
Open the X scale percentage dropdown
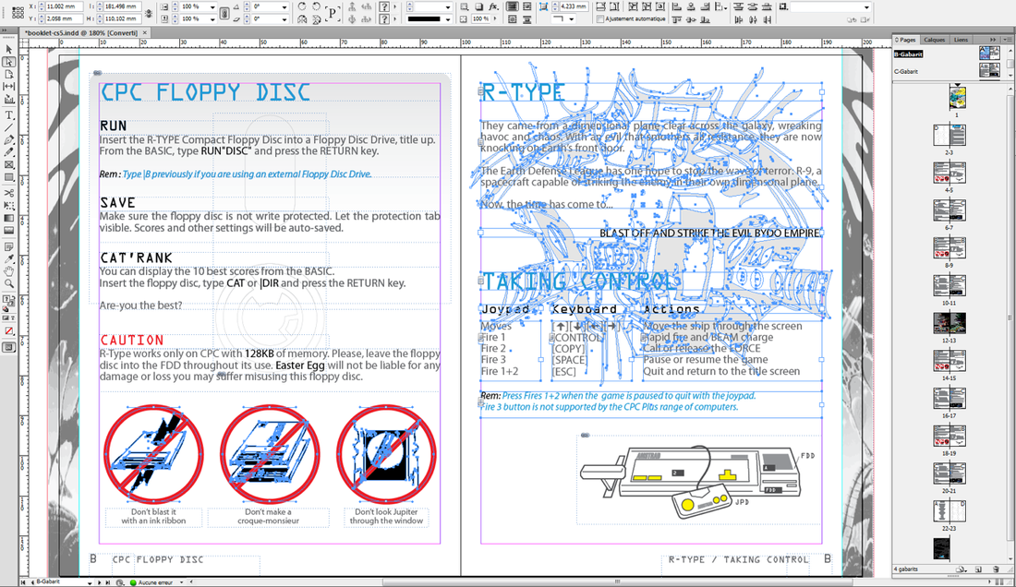coord(213,6)
